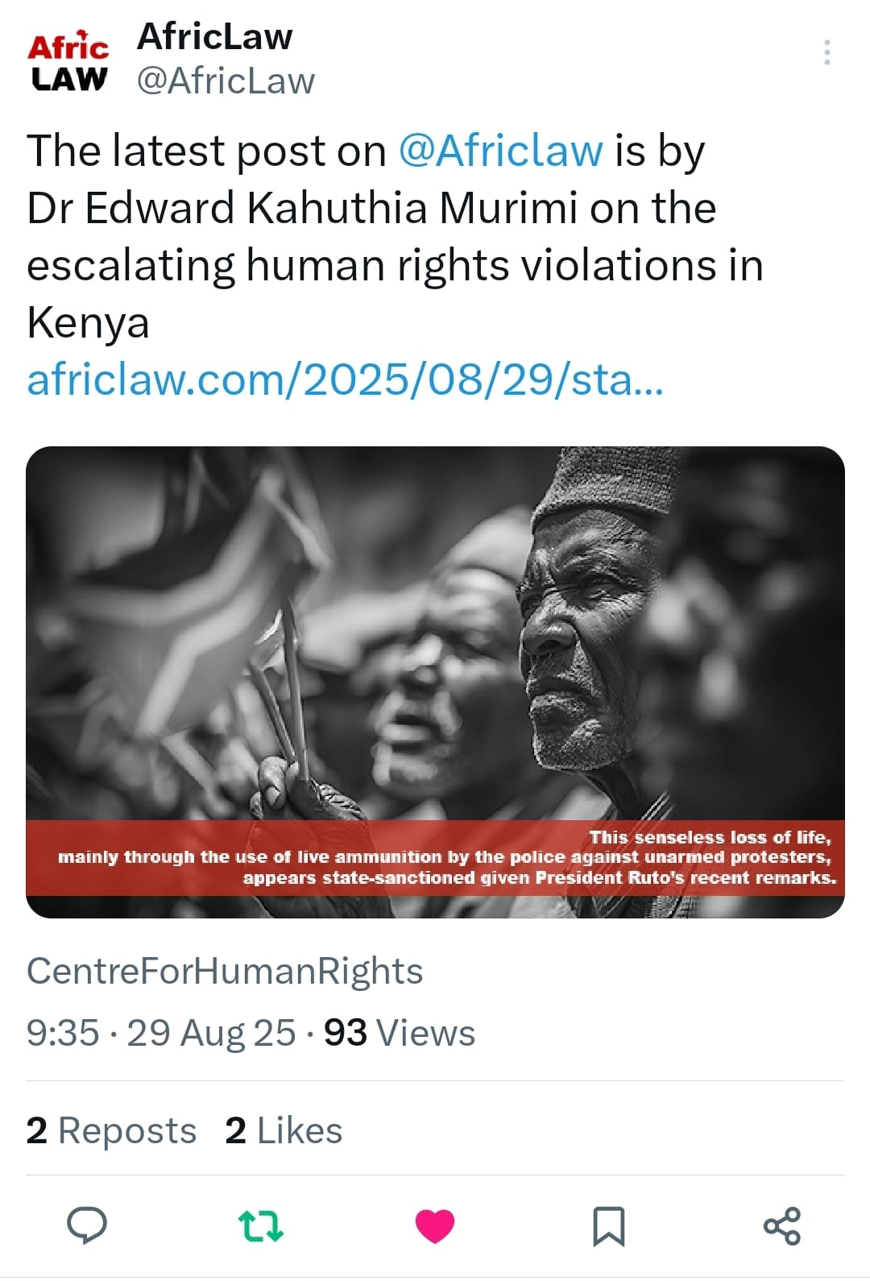Show the 2 Reposts list
Viewport: 870px width, 1281px height.
tap(111, 1130)
